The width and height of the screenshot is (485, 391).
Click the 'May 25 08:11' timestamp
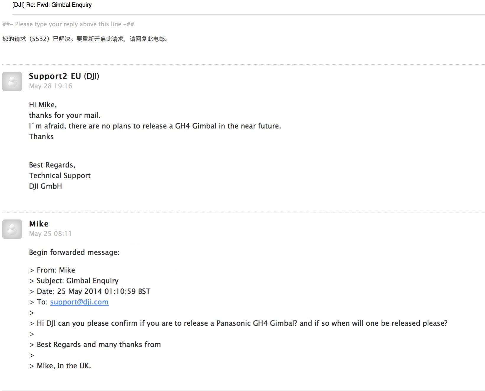pos(50,233)
